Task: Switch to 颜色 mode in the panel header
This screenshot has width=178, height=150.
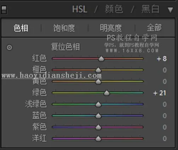Action: coord(114,9)
